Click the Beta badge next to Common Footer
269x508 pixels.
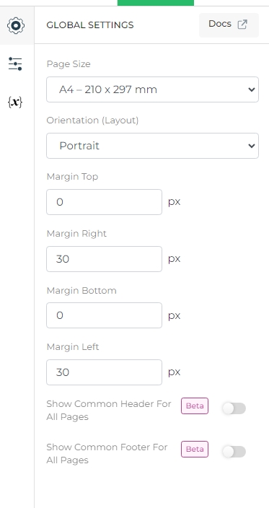click(195, 449)
